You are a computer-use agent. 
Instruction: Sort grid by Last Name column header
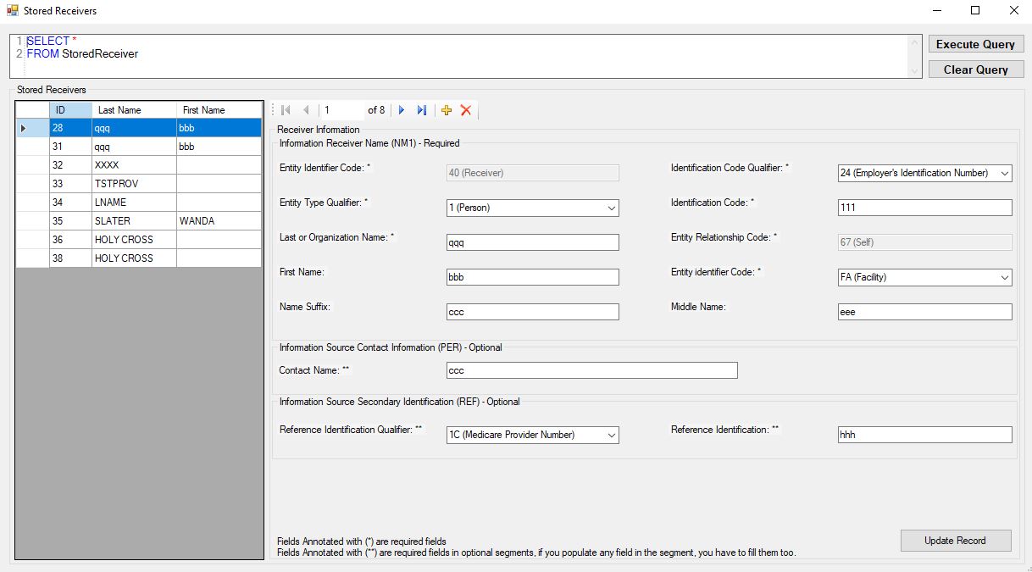[x=134, y=110]
